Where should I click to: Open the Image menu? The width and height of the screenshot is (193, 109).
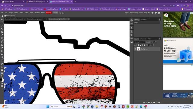click(x=11, y=13)
